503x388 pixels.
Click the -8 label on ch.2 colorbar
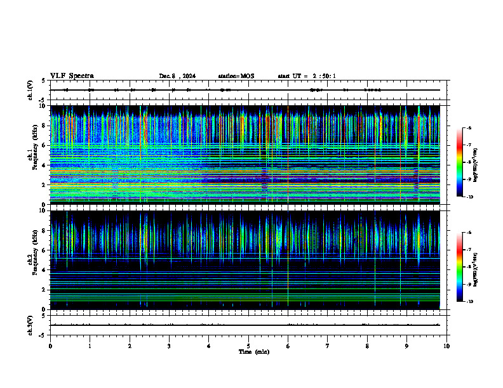click(469, 267)
